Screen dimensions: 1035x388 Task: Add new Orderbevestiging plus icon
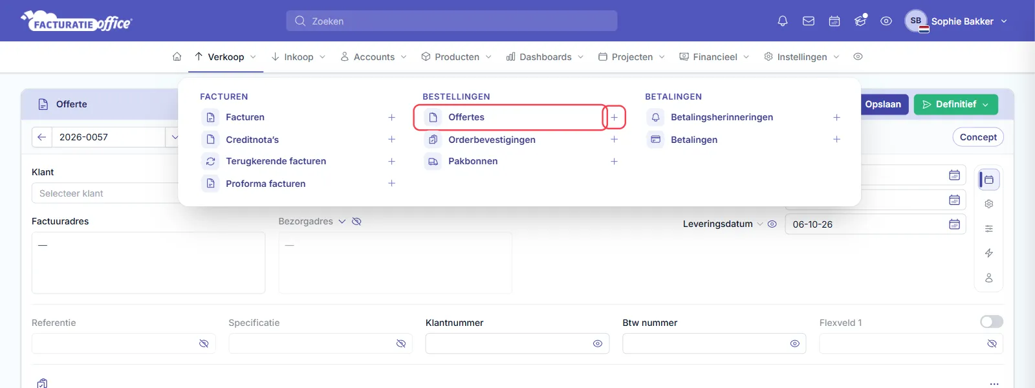[x=614, y=139]
